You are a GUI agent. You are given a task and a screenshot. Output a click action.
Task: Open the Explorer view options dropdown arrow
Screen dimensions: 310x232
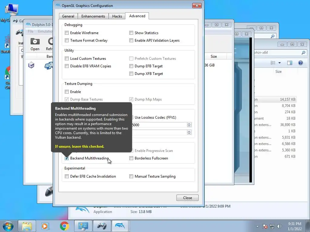(279, 63)
